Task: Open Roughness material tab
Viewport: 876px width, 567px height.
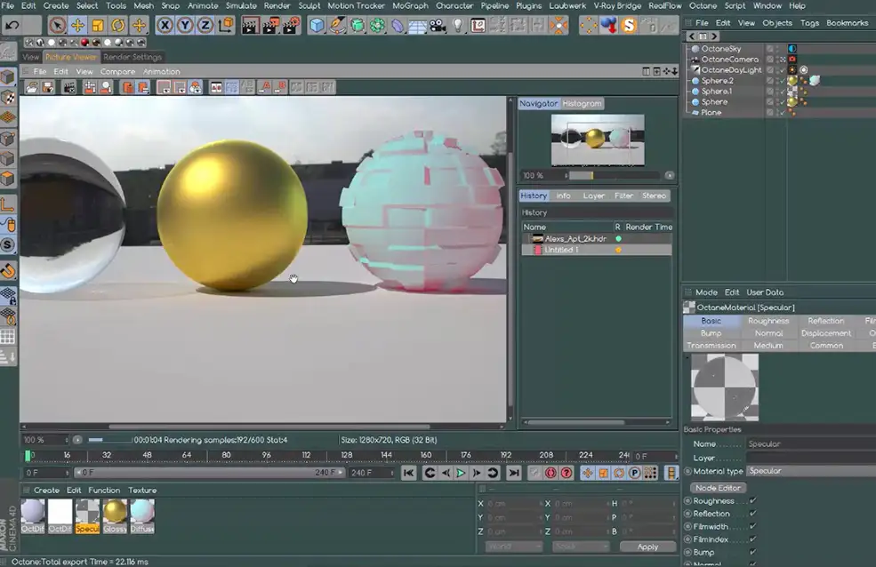Action: [x=768, y=321]
